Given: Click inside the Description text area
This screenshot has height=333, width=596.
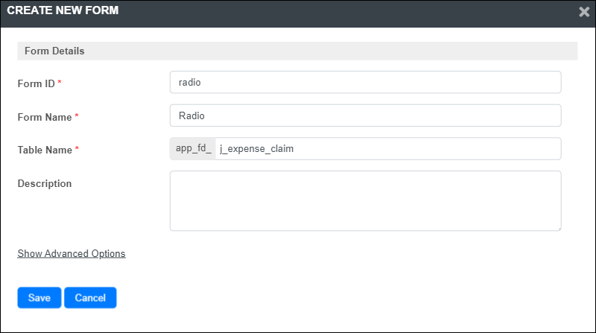Looking at the screenshot, I should click(x=365, y=200).
